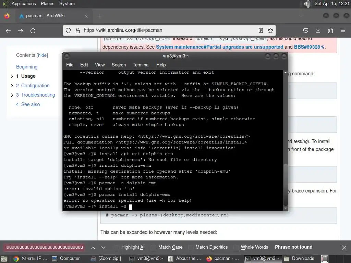Bookmark this page with the star icon
This screenshot has height=263, width=351.
(x=270, y=30)
